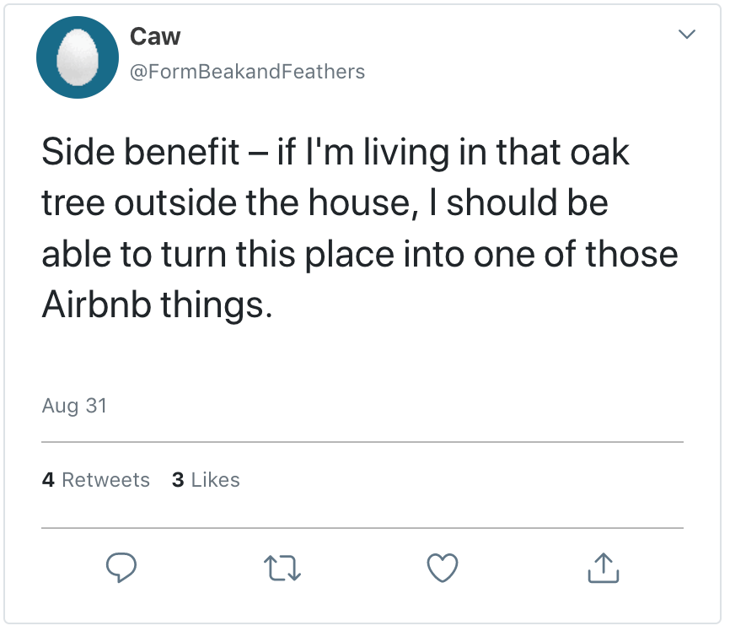Open the Aug 31 timestamp link
The image size is (730, 631).
(x=74, y=406)
